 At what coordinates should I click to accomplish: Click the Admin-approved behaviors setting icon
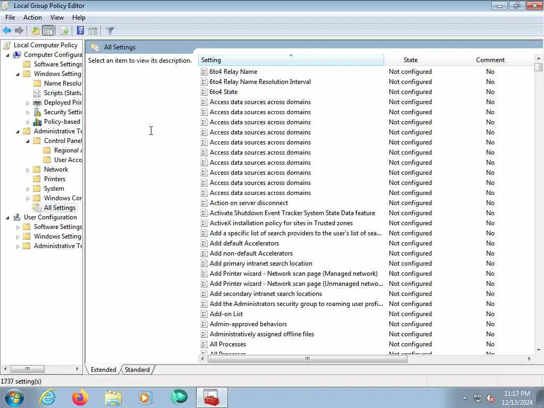[x=204, y=324]
